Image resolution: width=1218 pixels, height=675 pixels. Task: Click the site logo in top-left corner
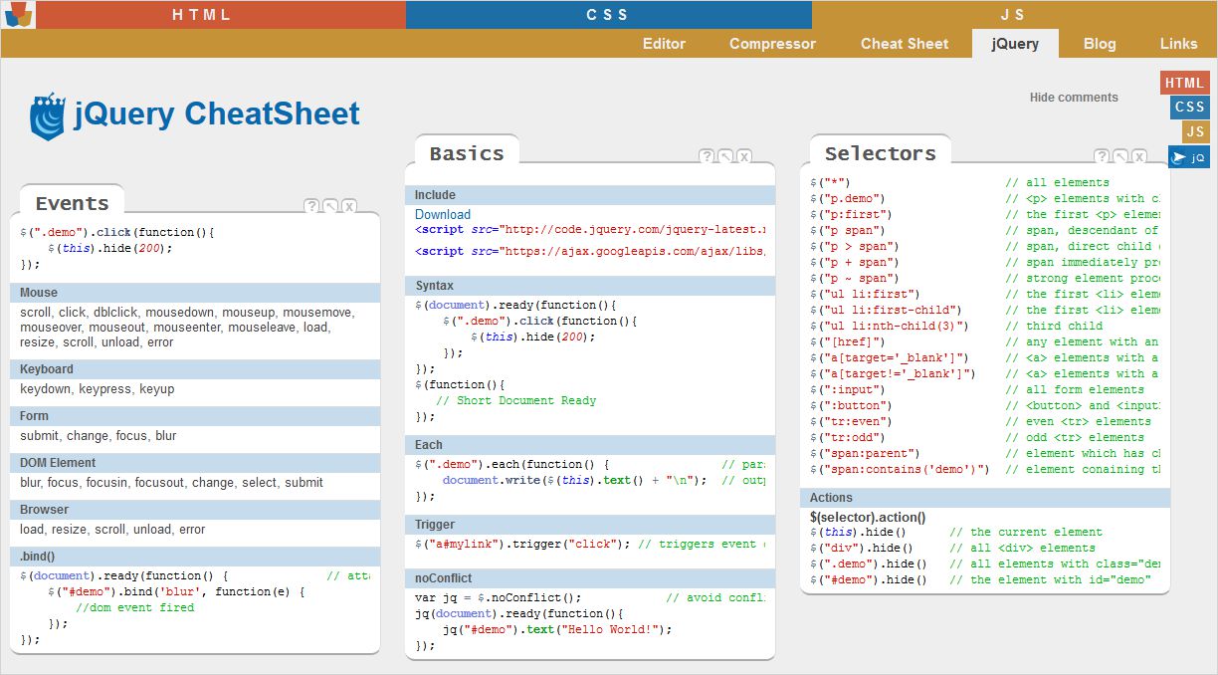[x=18, y=14]
